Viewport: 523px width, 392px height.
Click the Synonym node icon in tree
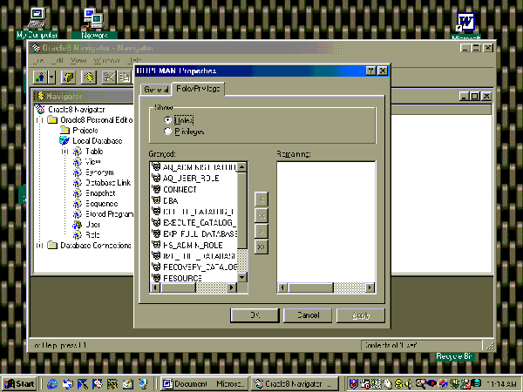(78, 172)
